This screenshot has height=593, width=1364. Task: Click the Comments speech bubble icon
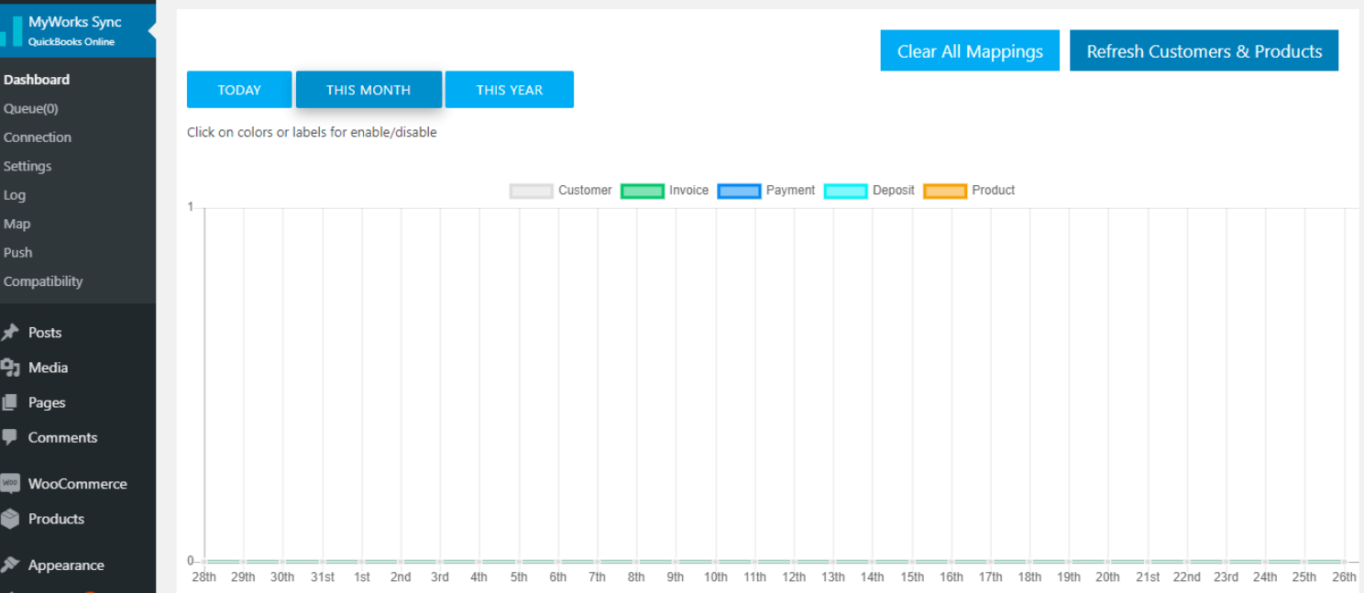pos(10,437)
